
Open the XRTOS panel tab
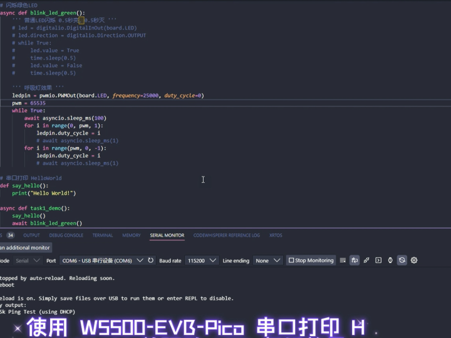276,235
